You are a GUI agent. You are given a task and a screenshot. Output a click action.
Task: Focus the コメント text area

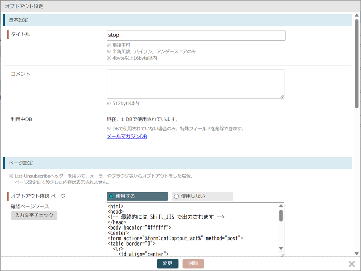[x=195, y=84]
